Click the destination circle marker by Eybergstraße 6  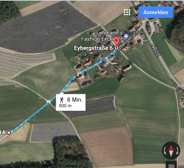click(116, 48)
